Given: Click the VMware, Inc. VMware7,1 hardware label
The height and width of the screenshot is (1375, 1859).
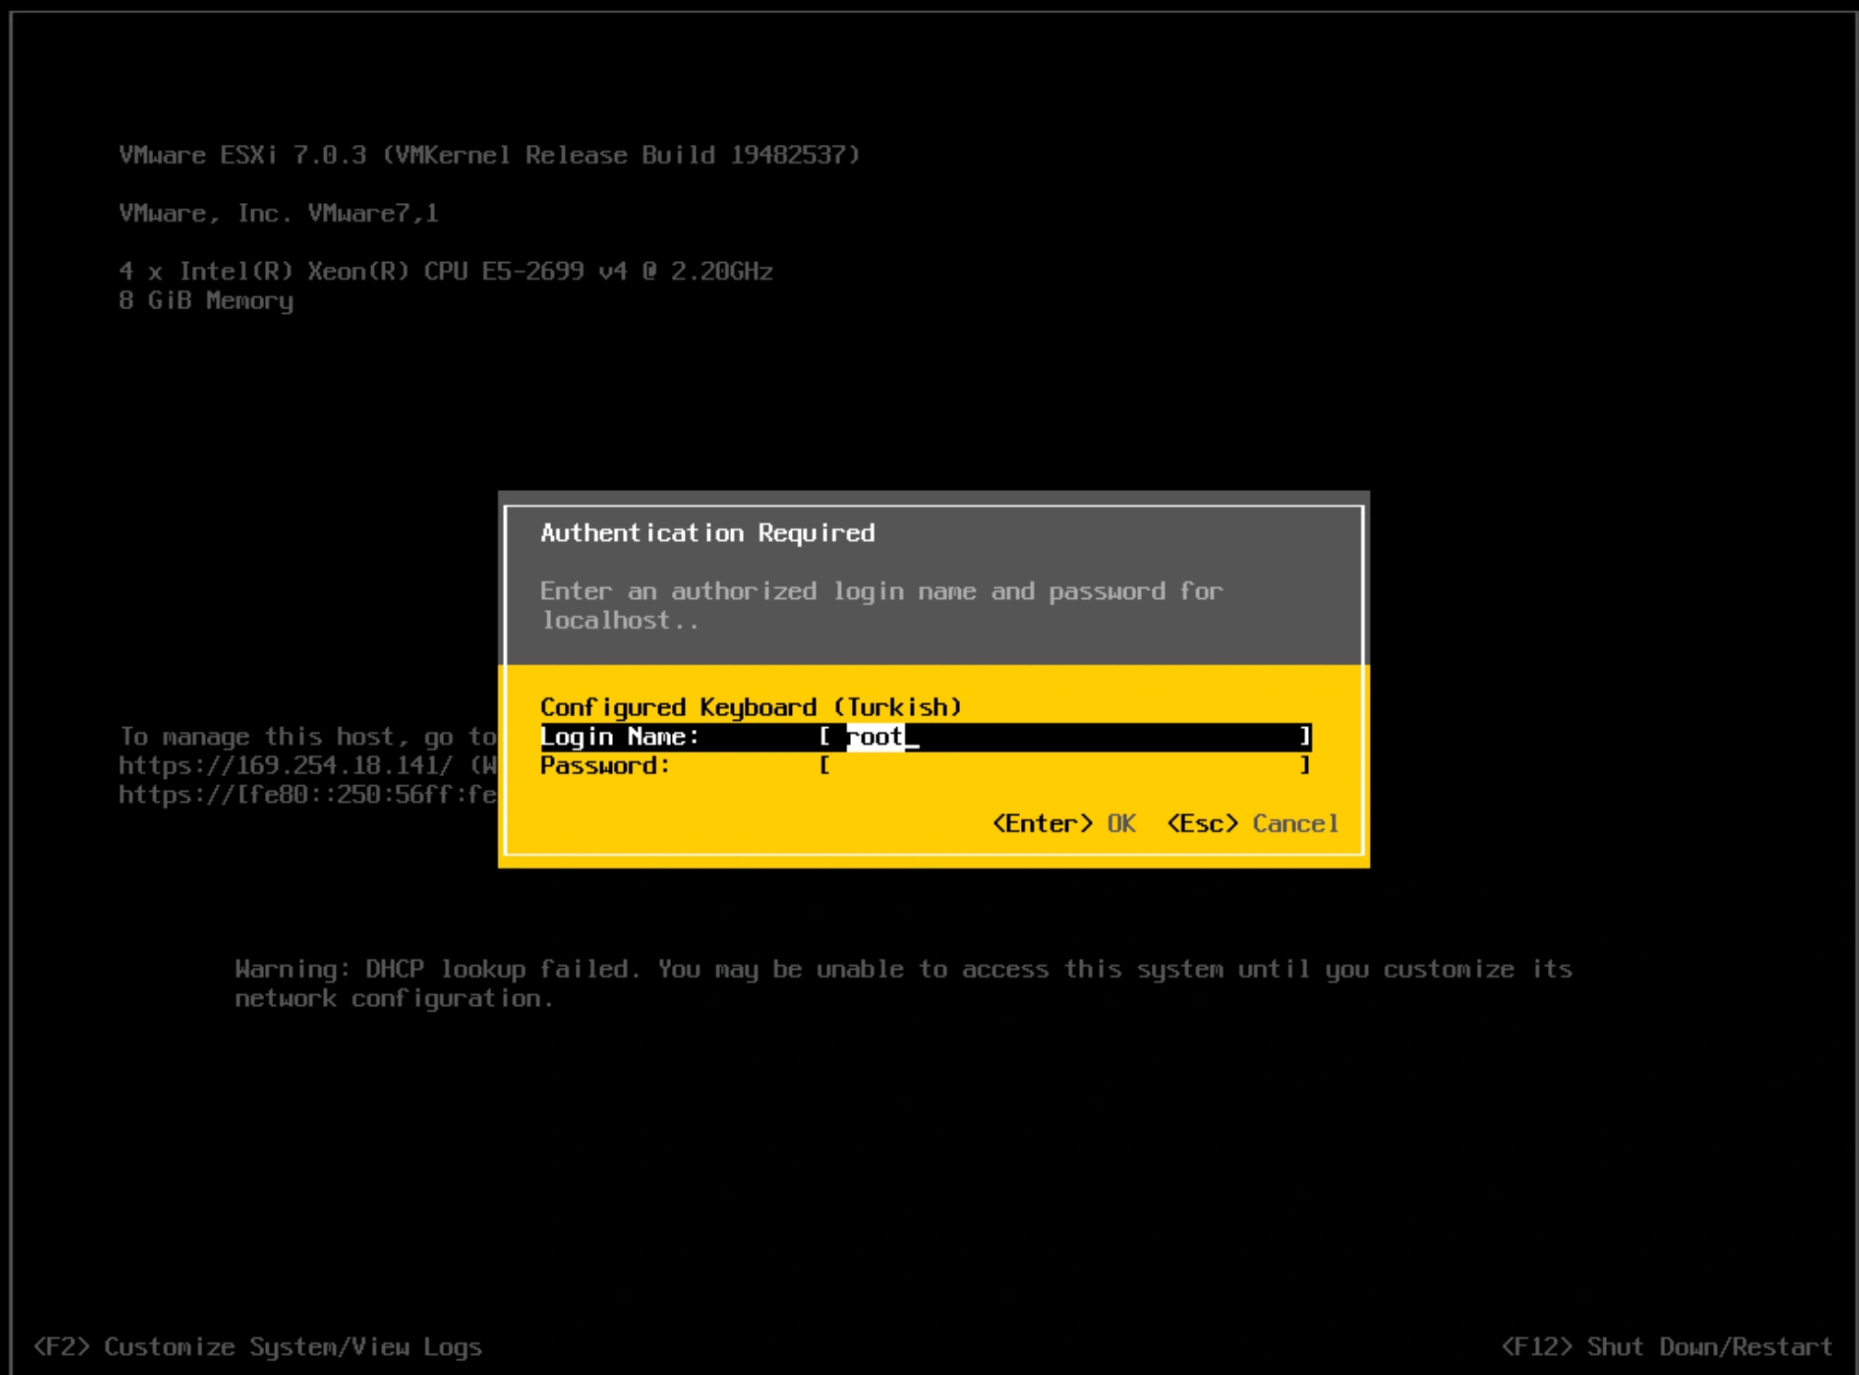Looking at the screenshot, I should tap(279, 212).
